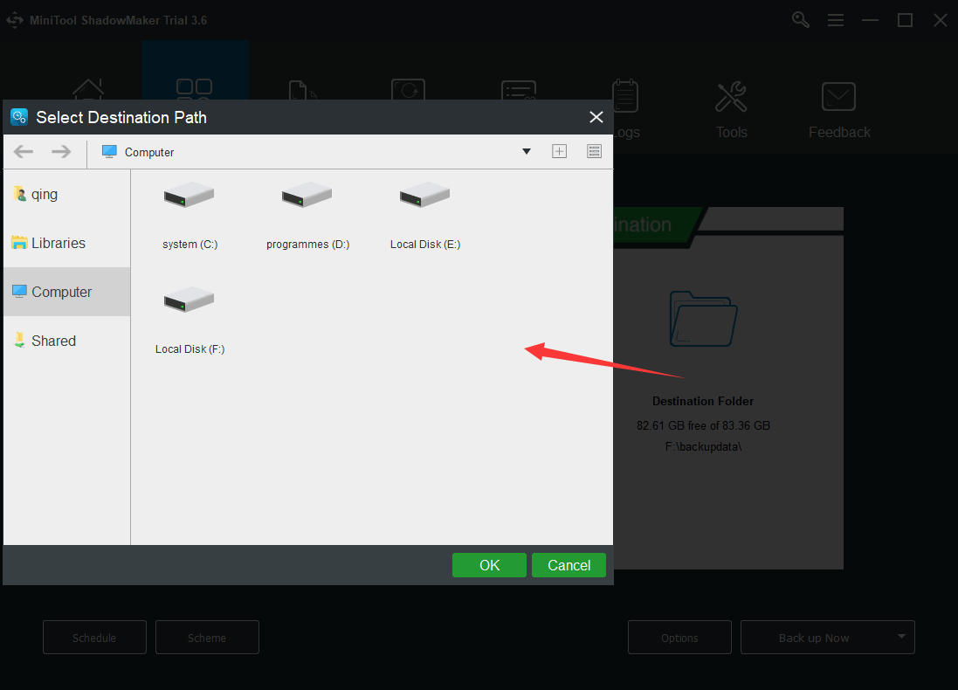Click the Scheme button in main window

207,638
